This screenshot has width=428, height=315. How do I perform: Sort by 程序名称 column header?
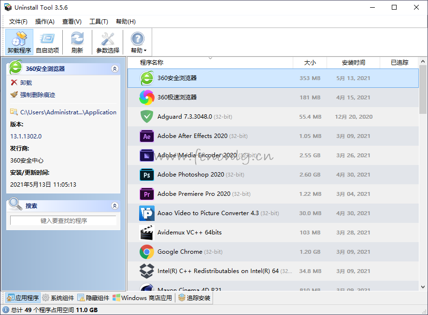point(152,63)
